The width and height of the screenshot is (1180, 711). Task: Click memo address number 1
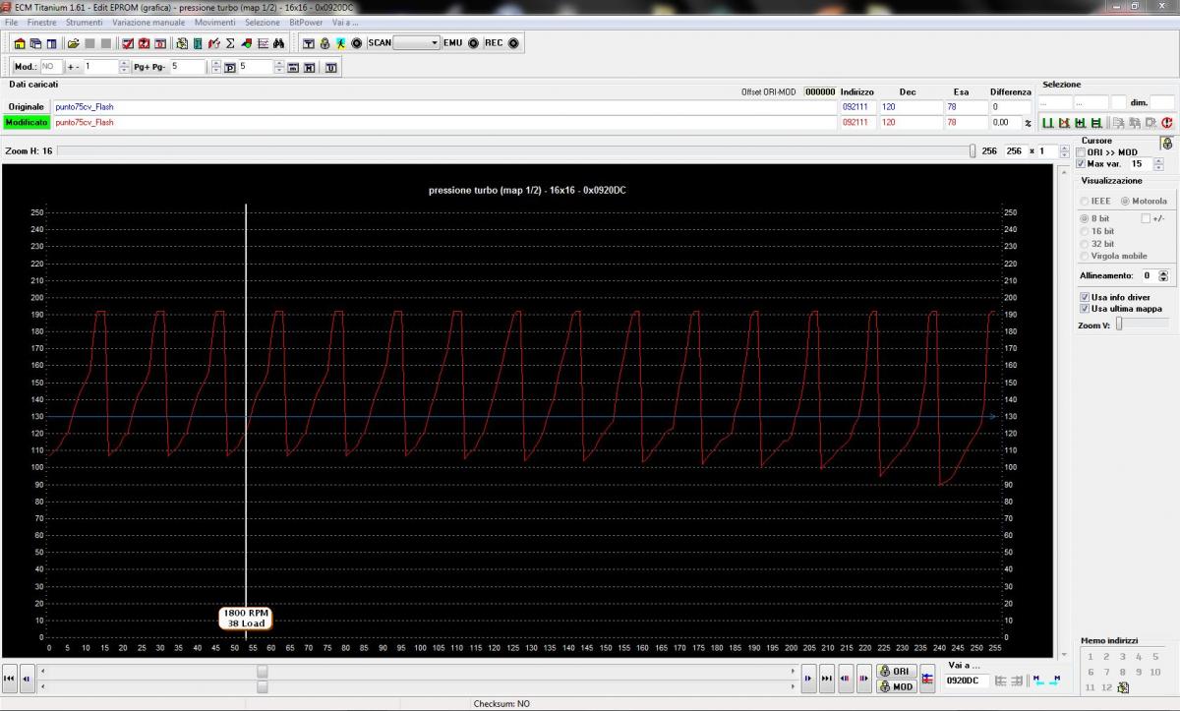[1091, 657]
